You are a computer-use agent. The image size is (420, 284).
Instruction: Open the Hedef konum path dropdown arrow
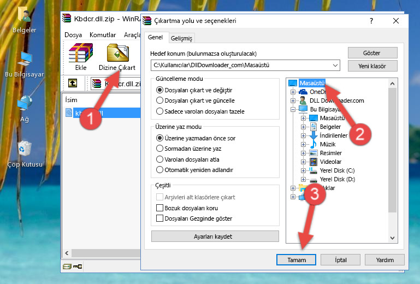coord(335,66)
